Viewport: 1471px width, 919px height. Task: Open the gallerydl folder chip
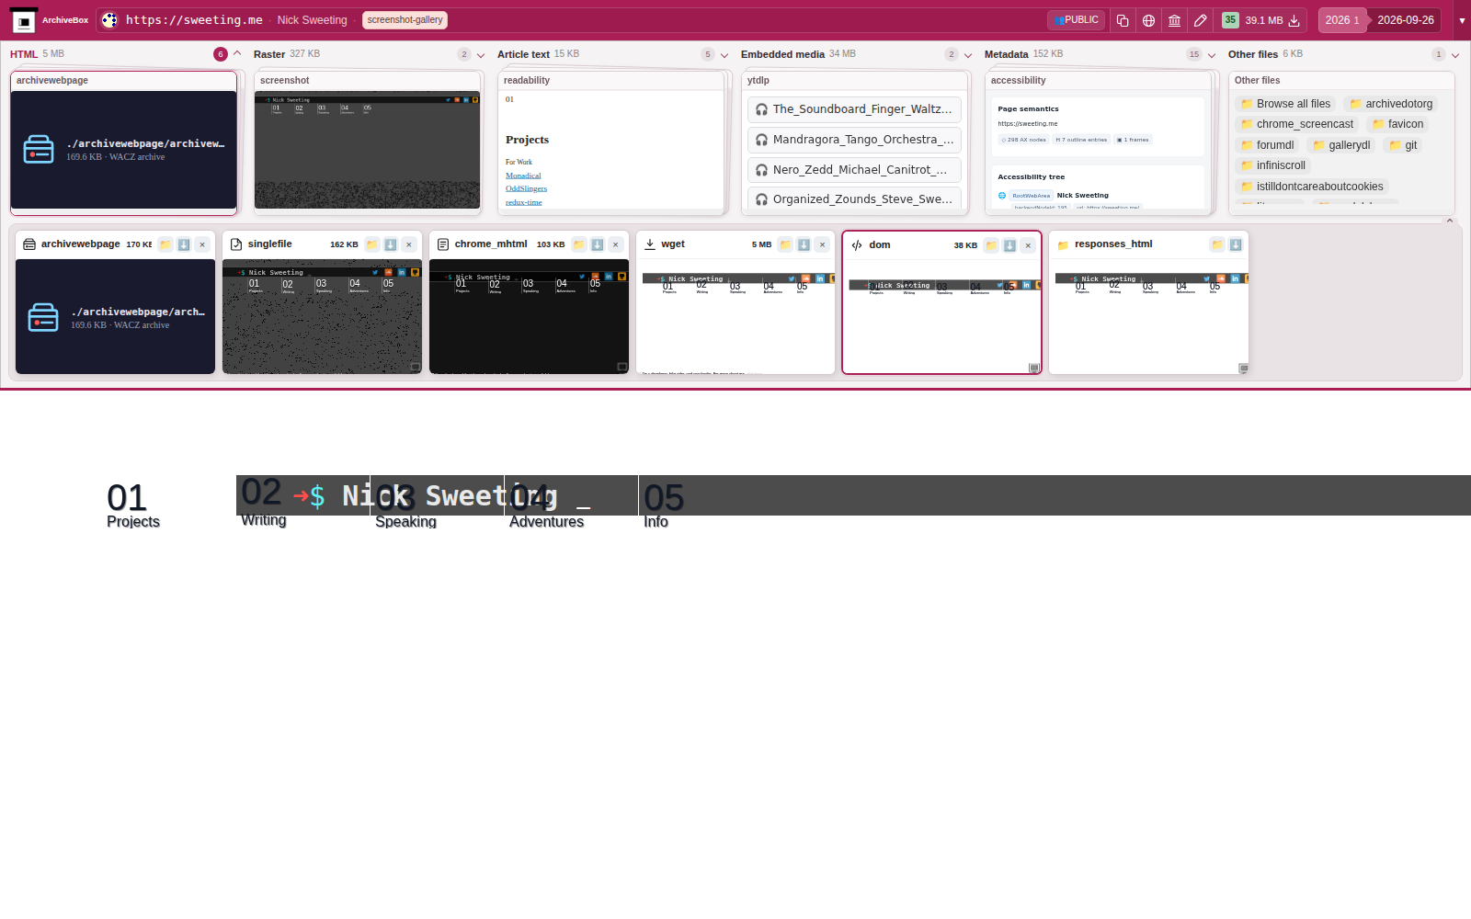[x=1341, y=145]
